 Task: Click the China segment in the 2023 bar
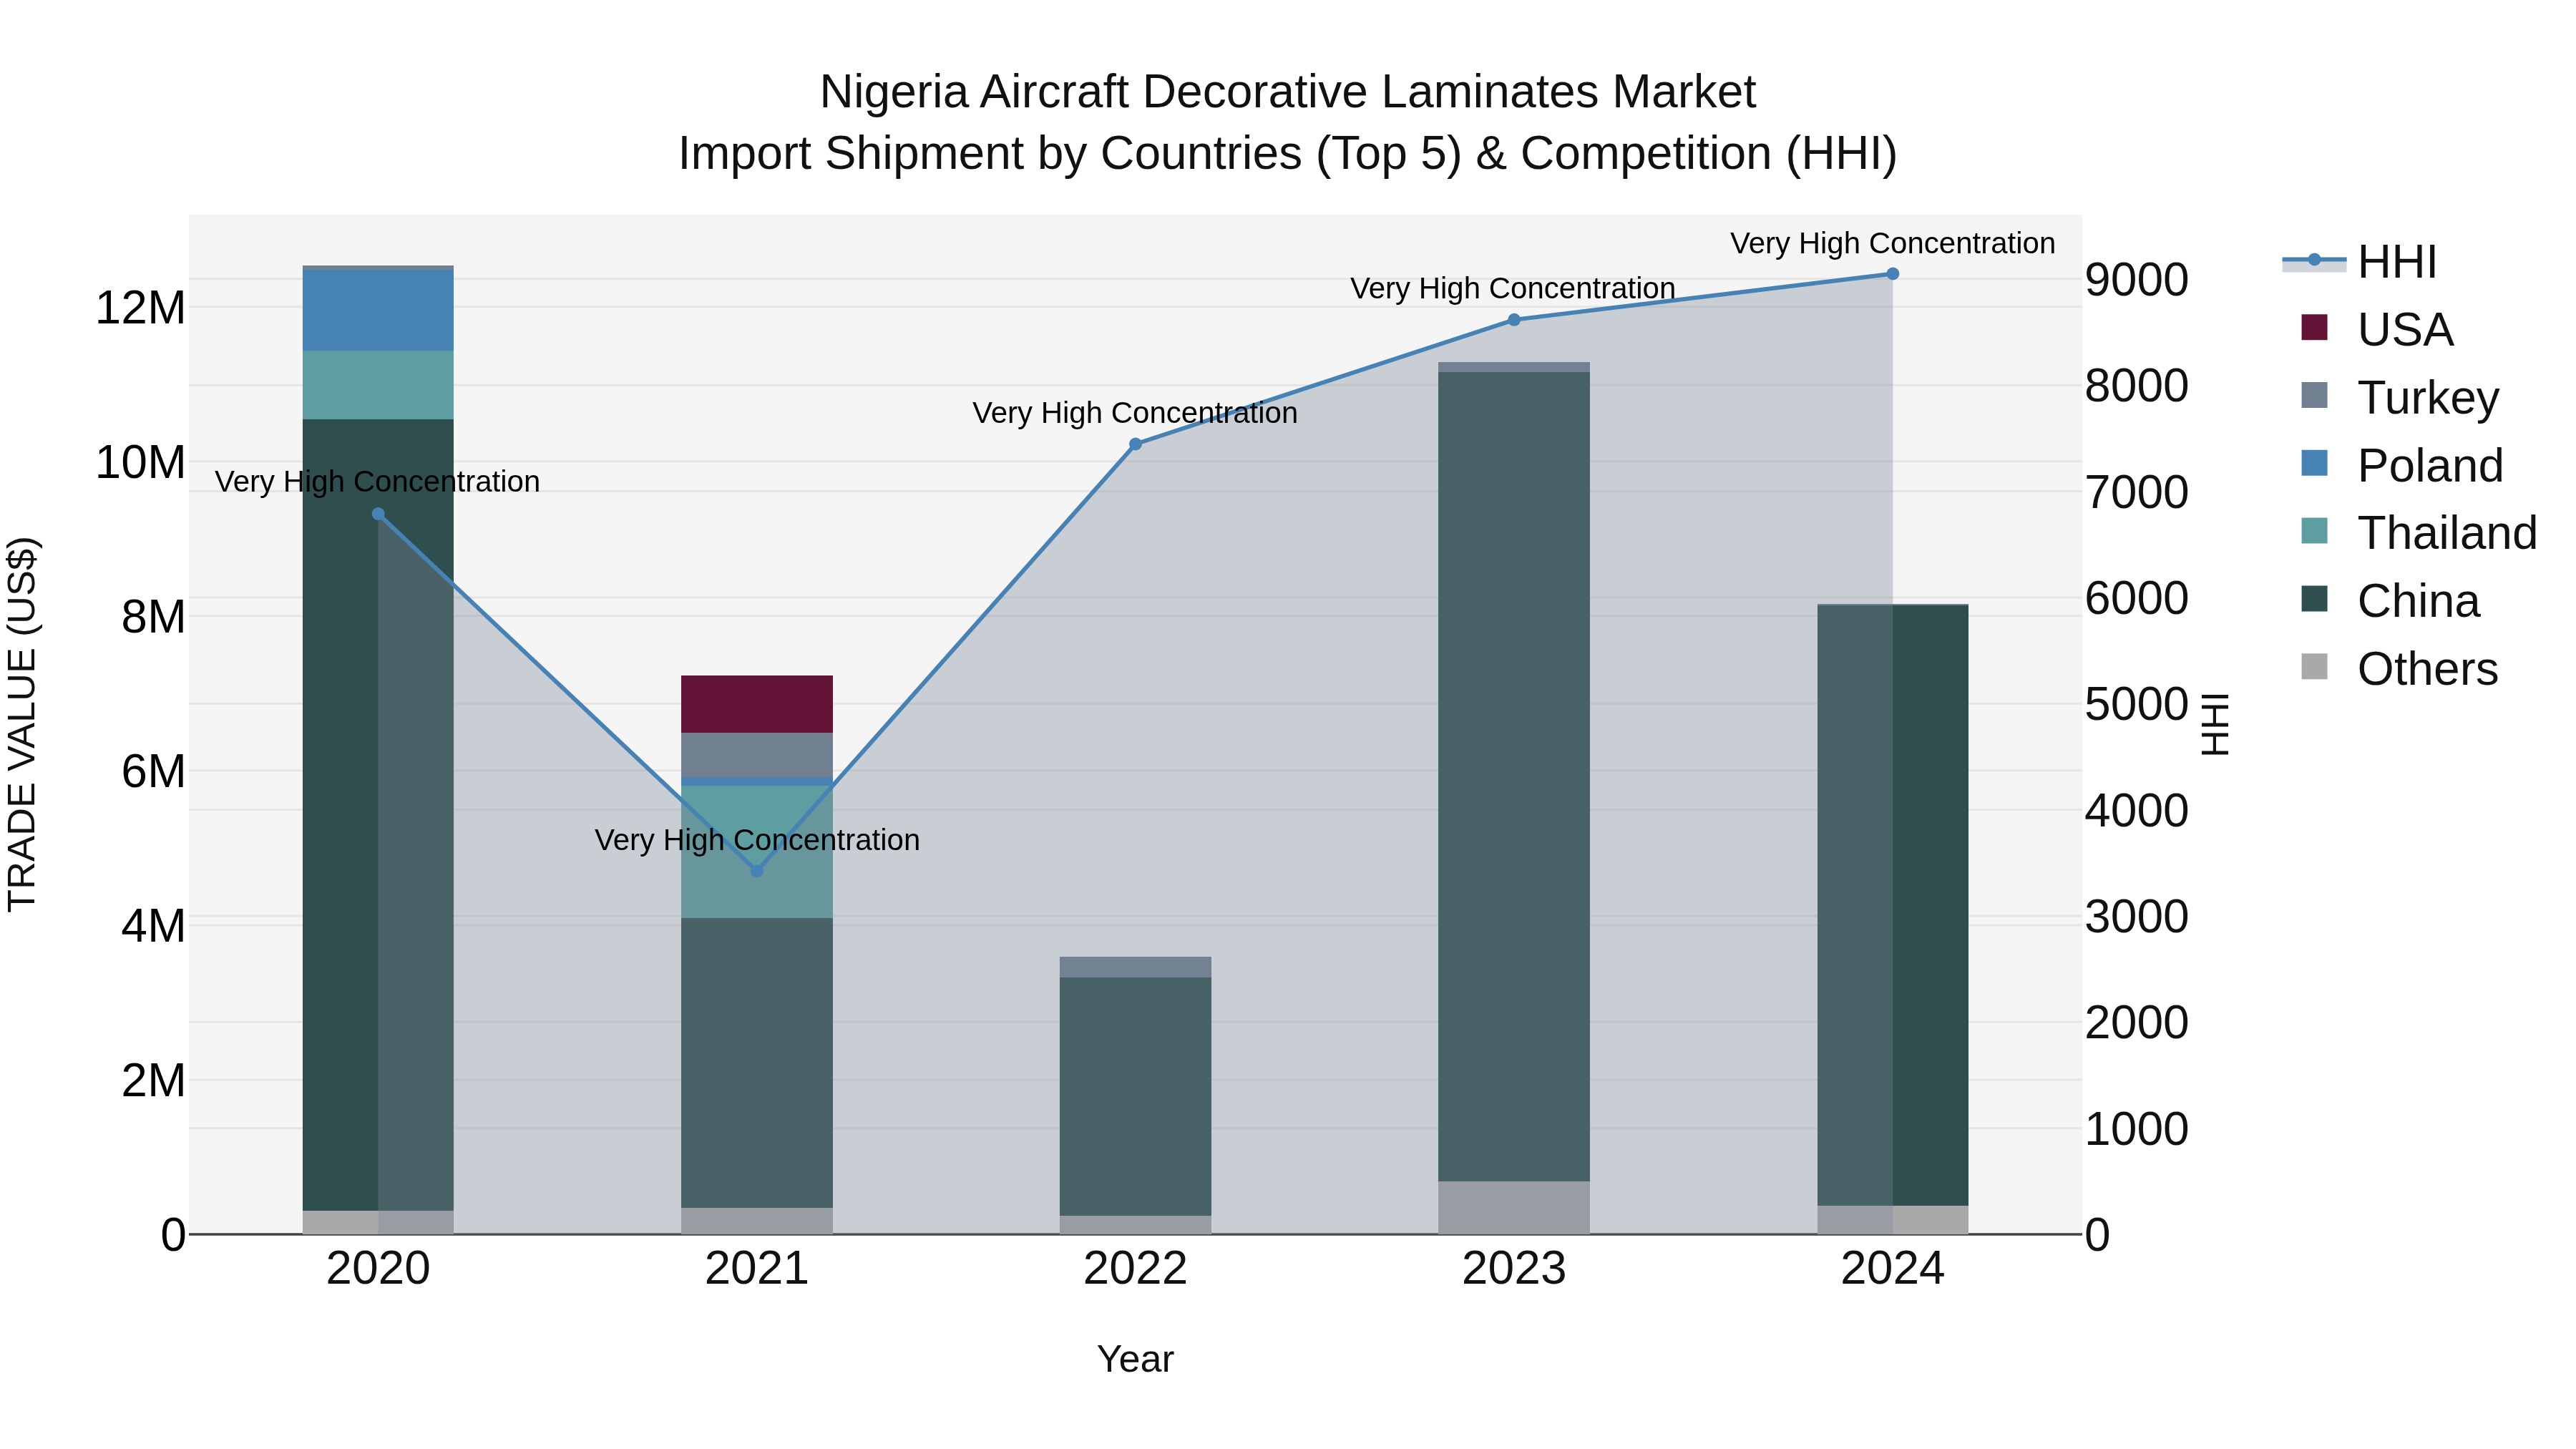point(1514,777)
